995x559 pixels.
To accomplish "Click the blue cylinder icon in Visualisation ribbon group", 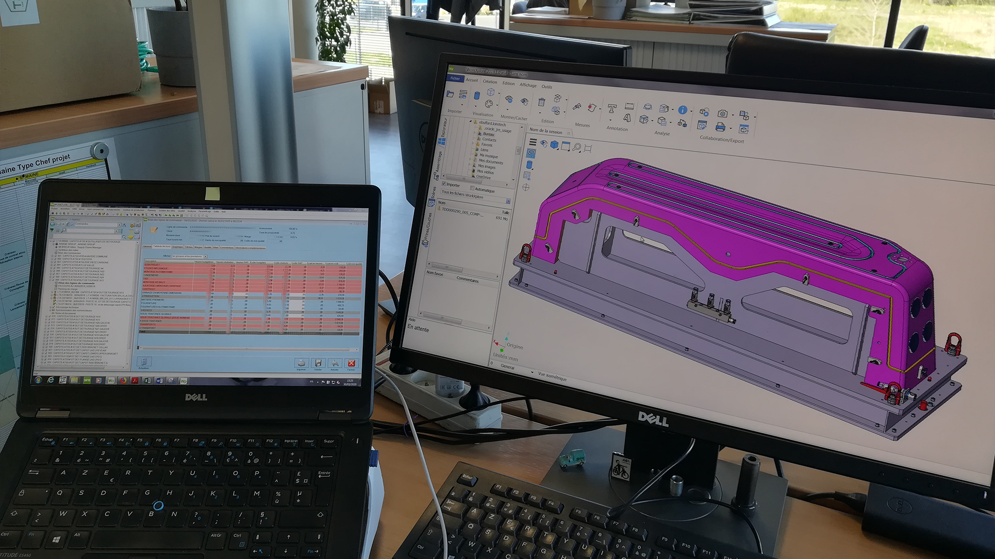I will click(477, 95).
